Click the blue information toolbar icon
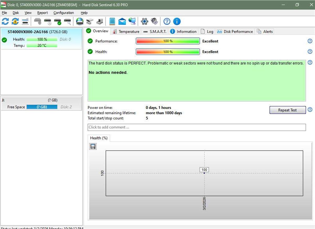Viewport: 315px width, 229px height. 177,21
